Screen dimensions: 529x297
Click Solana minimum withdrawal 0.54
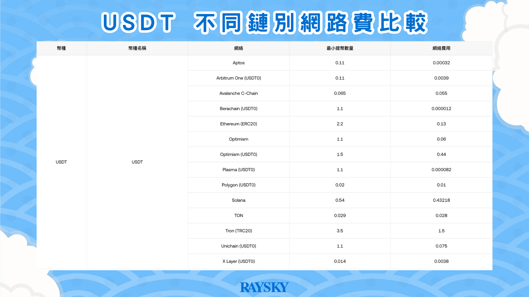click(x=340, y=200)
